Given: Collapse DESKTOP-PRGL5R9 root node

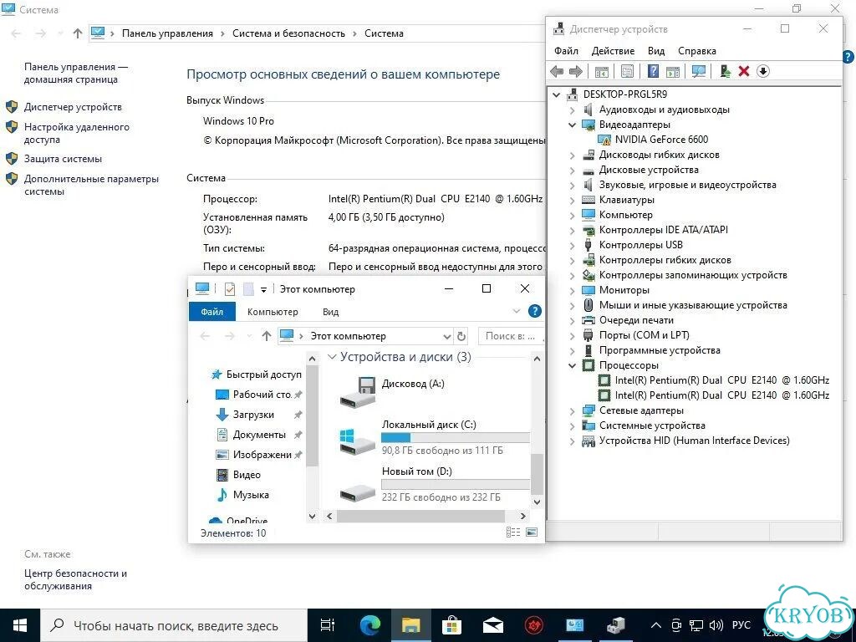Looking at the screenshot, I should pos(556,94).
